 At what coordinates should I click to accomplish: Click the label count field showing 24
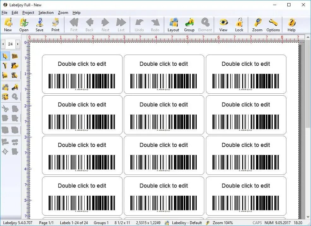coord(10,44)
